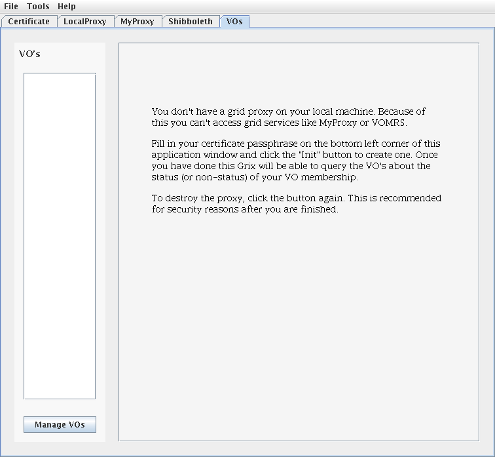Viewport: 495px width, 457px height.
Task: Click the active VOs tab
Action: (x=234, y=22)
